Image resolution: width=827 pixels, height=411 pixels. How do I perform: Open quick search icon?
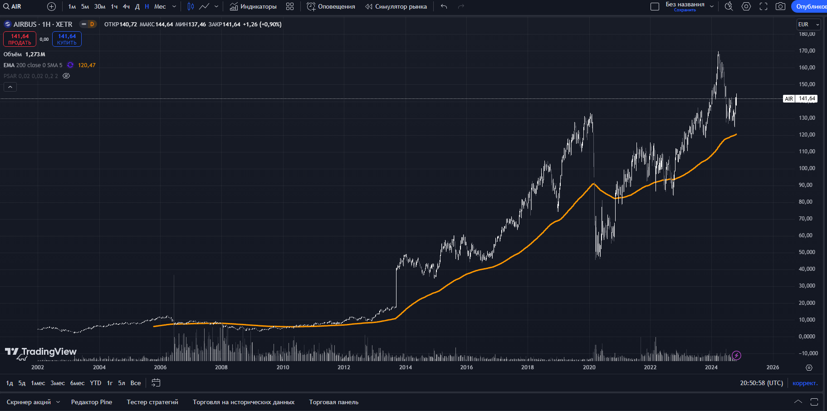(729, 6)
